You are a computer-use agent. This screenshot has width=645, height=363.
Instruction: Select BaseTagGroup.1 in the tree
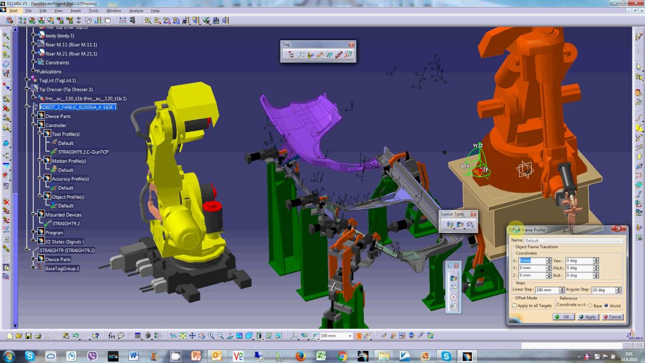[62, 268]
